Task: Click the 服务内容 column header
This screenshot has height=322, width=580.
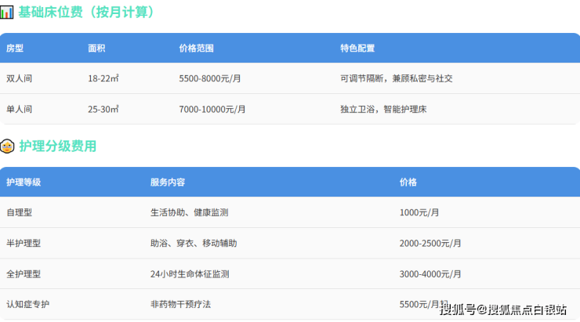Action: 168,182
